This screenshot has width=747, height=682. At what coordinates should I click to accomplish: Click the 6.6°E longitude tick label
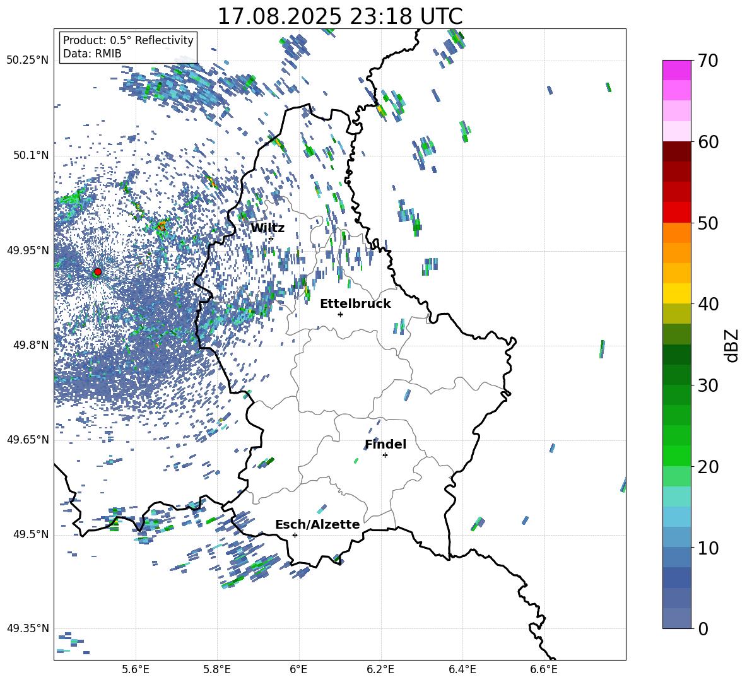click(544, 669)
